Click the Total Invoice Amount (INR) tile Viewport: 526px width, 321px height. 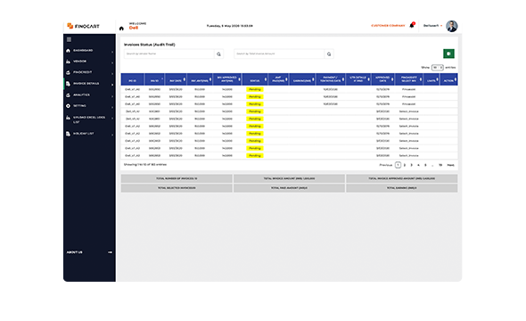[289, 179]
